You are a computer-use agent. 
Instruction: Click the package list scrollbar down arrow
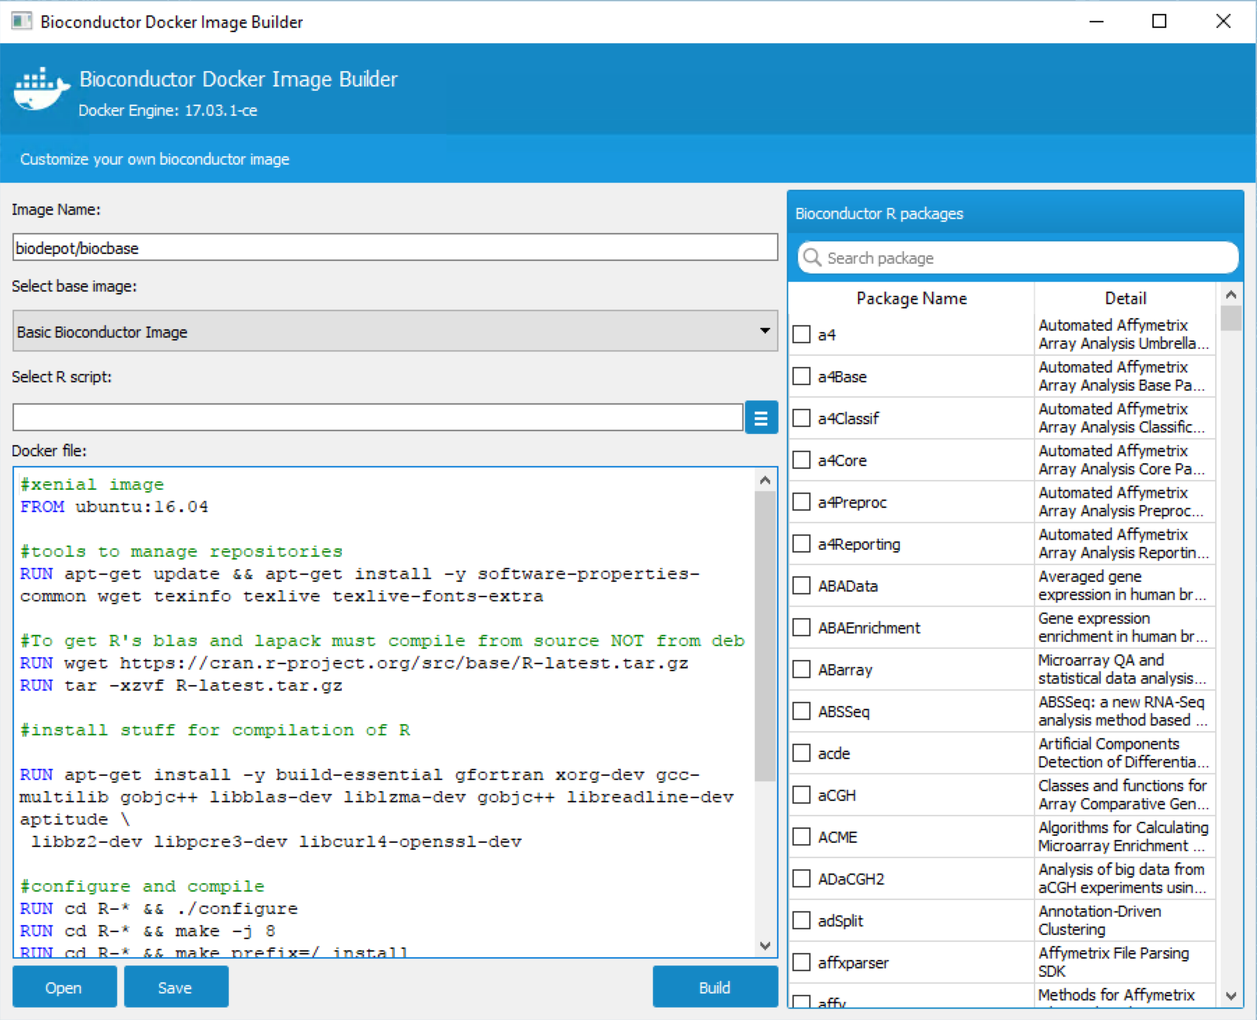(1231, 996)
